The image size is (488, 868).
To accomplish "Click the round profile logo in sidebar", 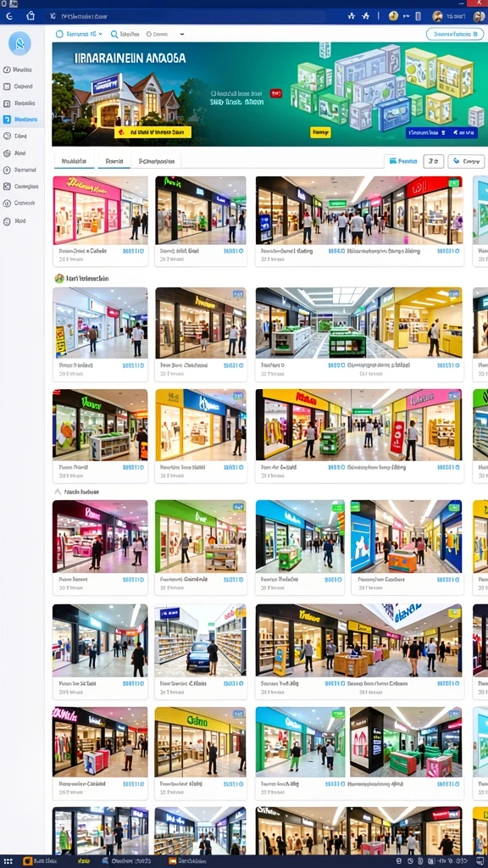I will (x=20, y=43).
